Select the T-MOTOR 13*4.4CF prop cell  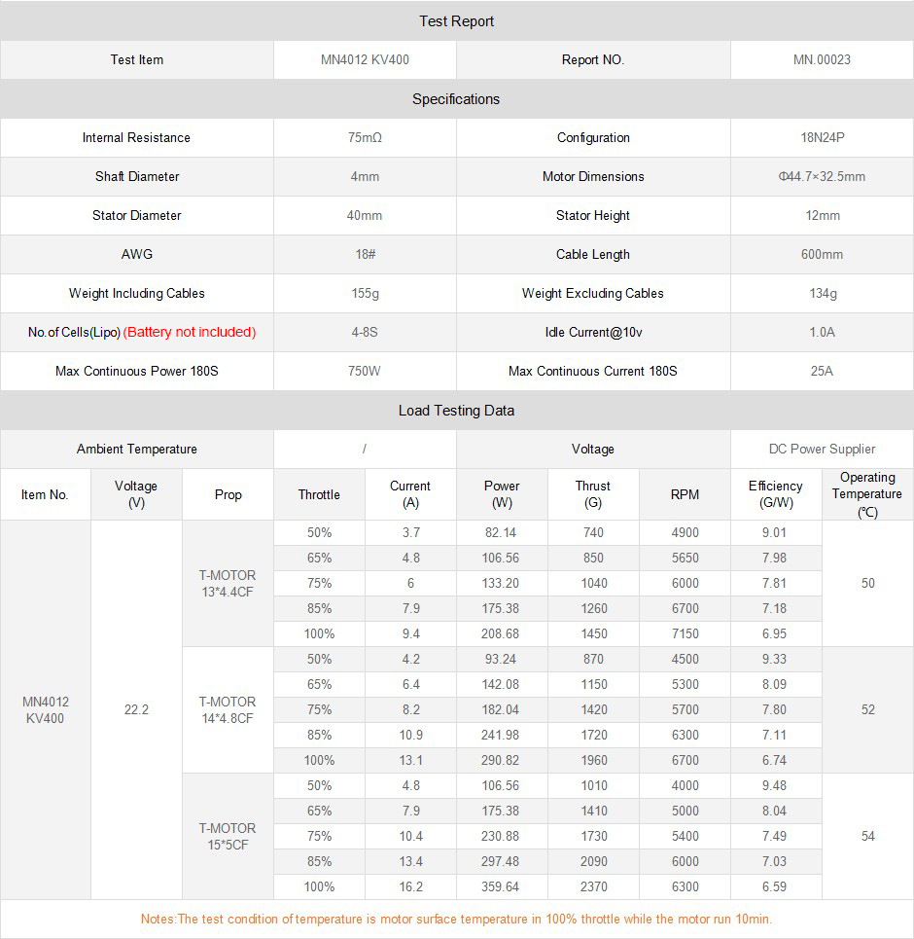click(228, 583)
